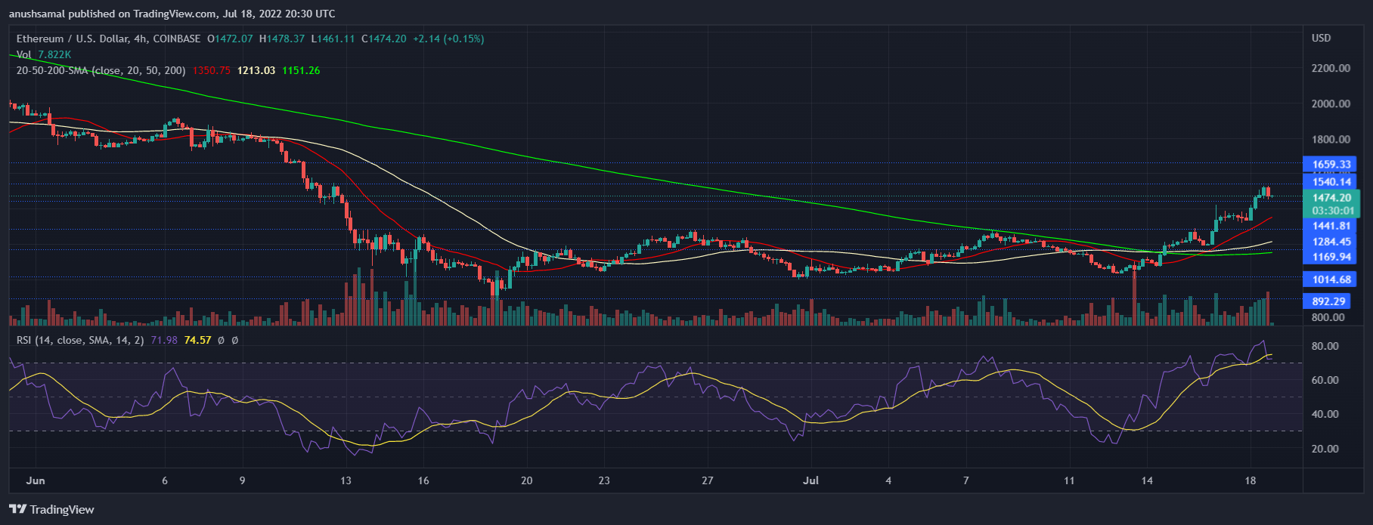Click the red SMA value 1350.75
The width and height of the screenshot is (1373, 525).
pos(211,70)
